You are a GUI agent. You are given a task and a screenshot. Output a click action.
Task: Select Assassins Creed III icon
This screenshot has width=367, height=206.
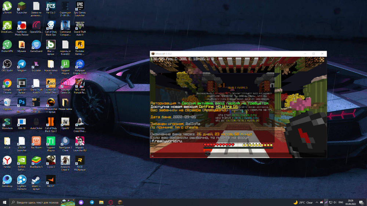pyautogui.click(x=65, y=164)
